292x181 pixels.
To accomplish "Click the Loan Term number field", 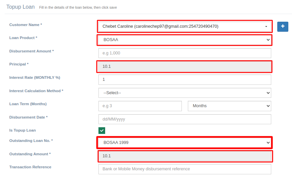I will point(140,106).
